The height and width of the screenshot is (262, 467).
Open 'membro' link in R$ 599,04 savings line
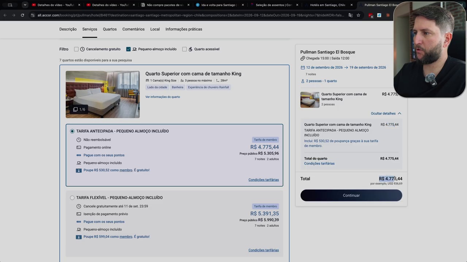126,237
